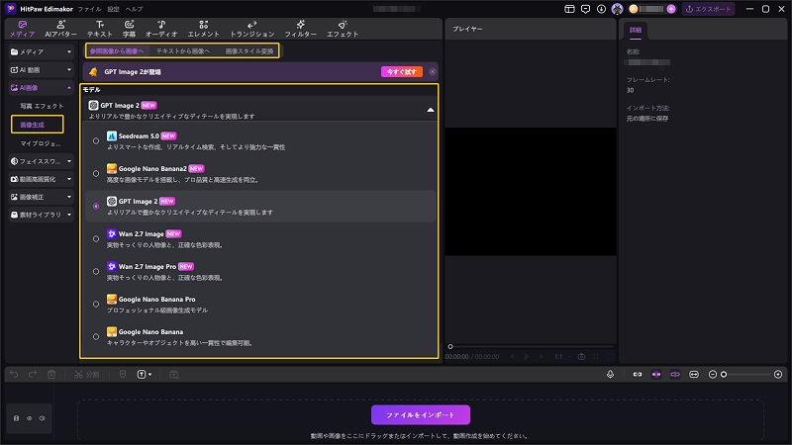The height and width of the screenshot is (445, 792).
Task: Open the download center icon
Action: [x=601, y=9]
